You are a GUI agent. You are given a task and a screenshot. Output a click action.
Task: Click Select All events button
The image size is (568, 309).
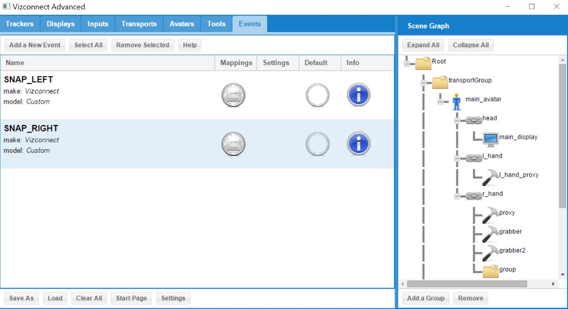pos(88,45)
